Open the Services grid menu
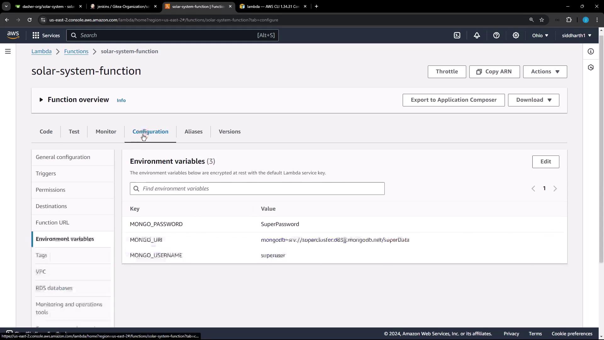This screenshot has width=604, height=340. click(x=46, y=36)
